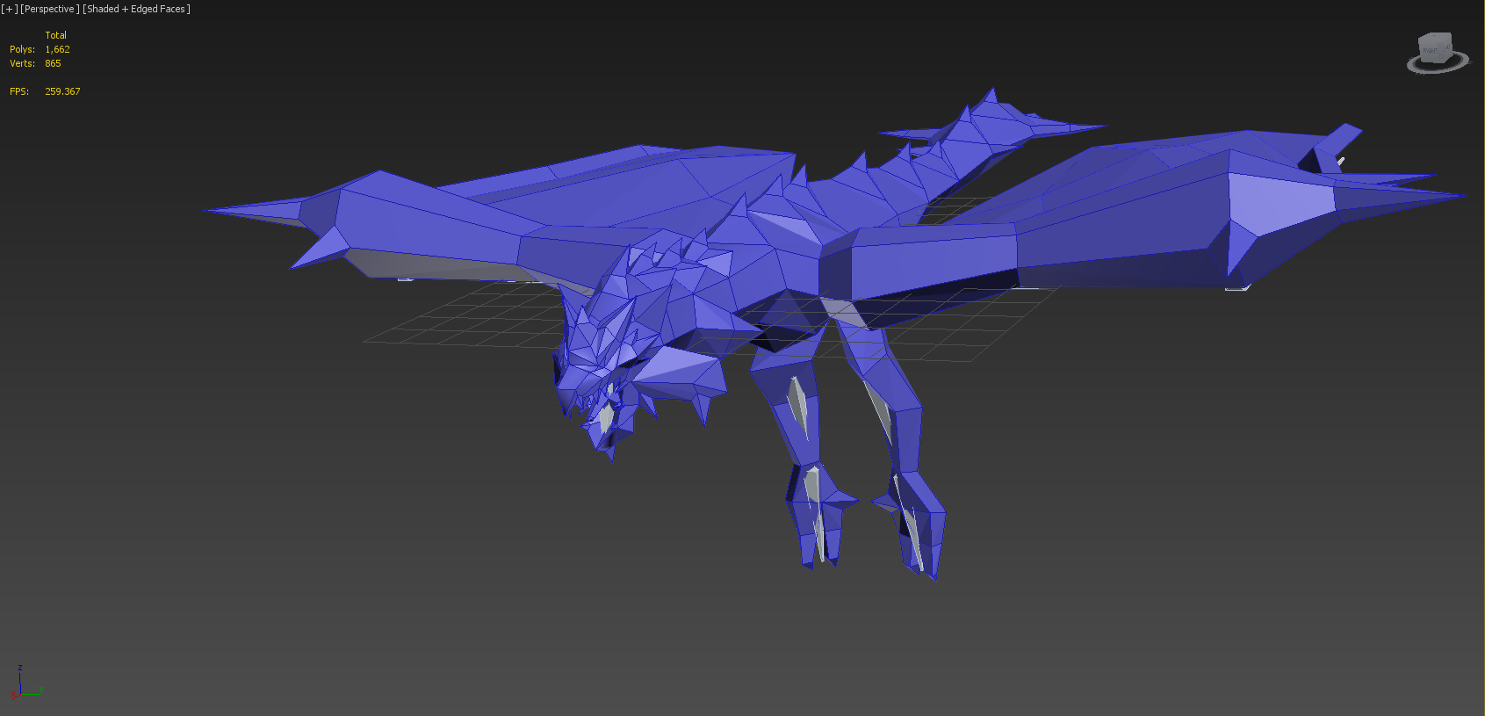Screen dimensions: 1485x716
Task: Click the FPS readout value
Action: 62,91
